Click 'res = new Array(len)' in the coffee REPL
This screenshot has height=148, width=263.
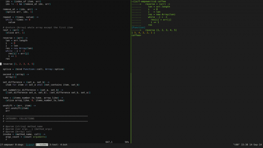click(162, 15)
